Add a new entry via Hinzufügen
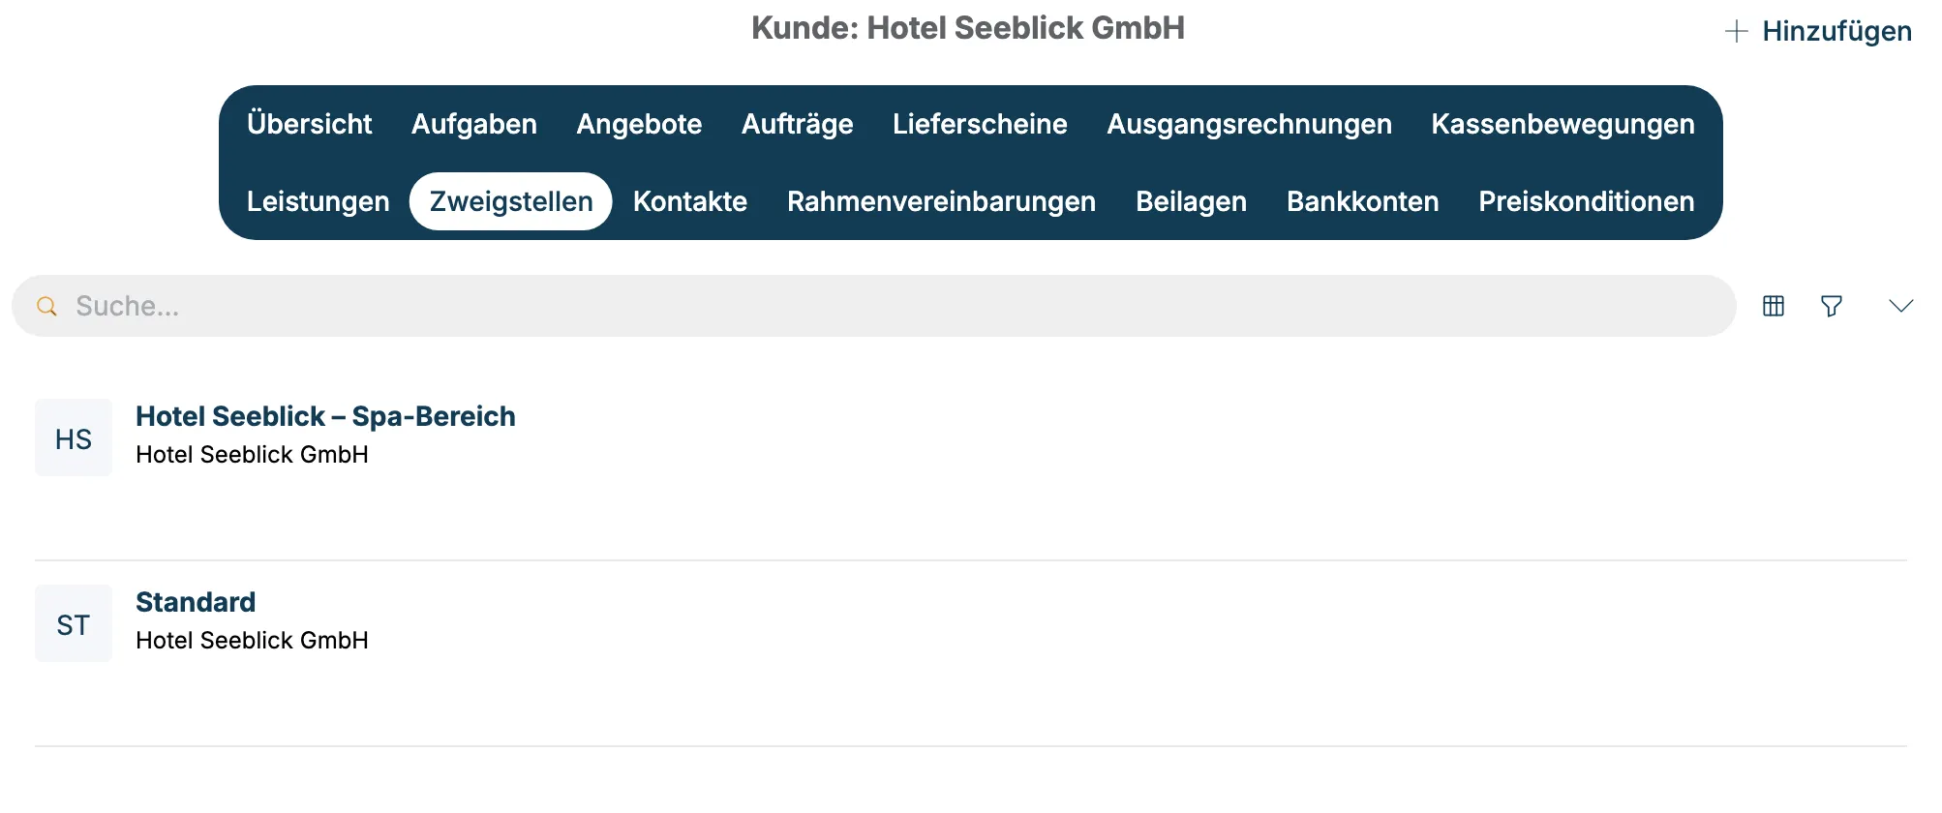This screenshot has width=1942, height=813. click(x=1819, y=31)
